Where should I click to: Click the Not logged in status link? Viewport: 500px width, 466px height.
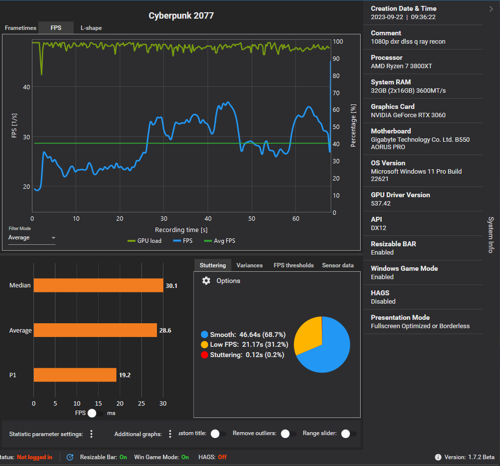[x=34, y=457]
